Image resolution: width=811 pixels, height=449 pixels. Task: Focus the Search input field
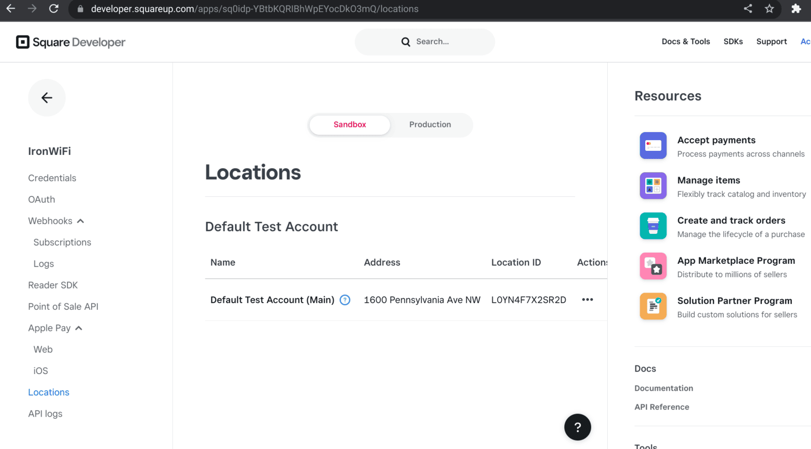pyautogui.click(x=425, y=42)
